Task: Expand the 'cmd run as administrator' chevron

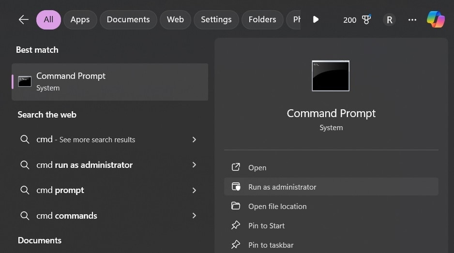Action: (x=194, y=164)
